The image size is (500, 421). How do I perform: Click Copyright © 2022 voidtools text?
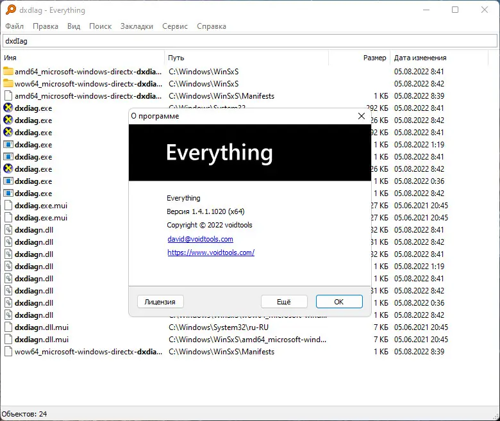[209, 225]
